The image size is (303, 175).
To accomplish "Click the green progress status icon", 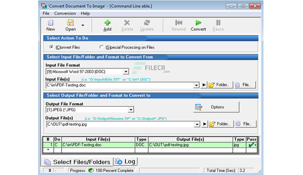I will pyautogui.click(x=91, y=171).
